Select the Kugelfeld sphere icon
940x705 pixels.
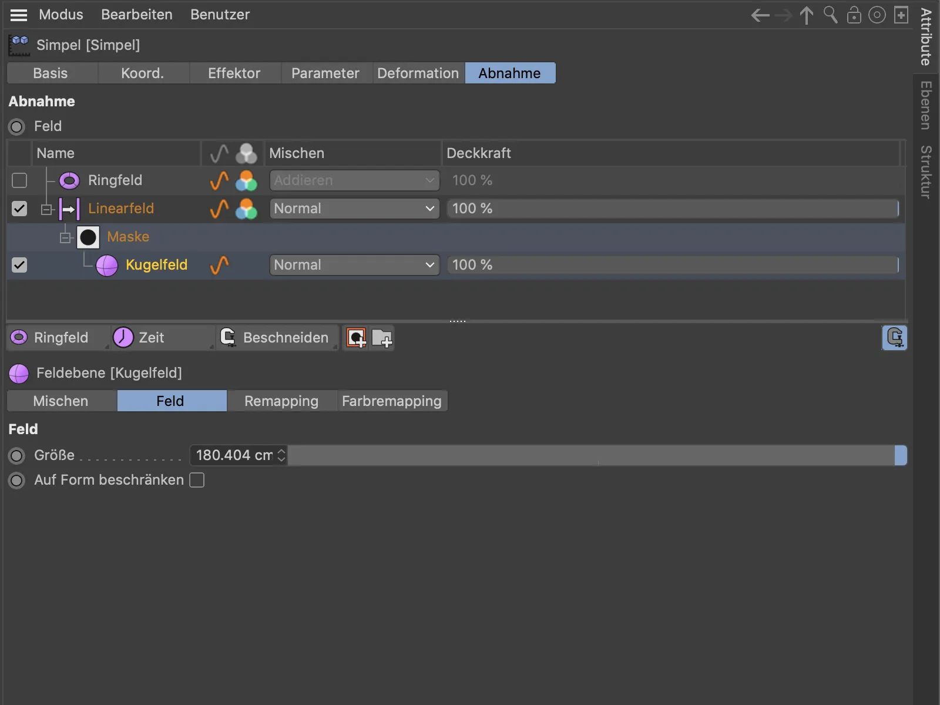pos(107,265)
